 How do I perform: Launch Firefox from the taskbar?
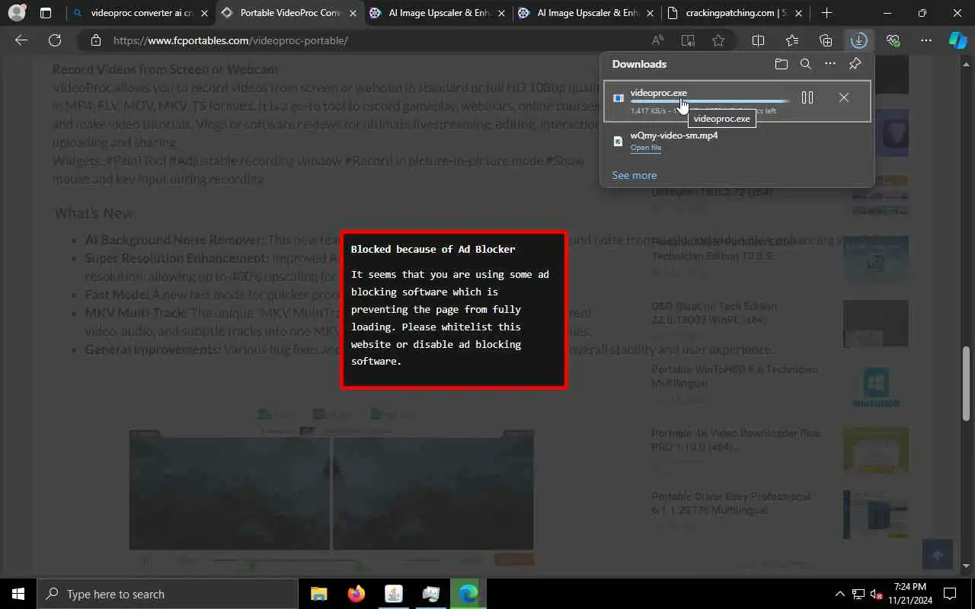tap(356, 594)
